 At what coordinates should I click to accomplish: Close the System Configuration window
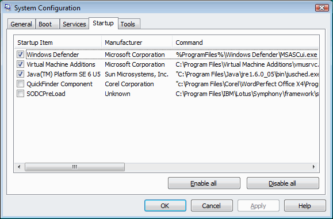pyautogui.click(x=322, y=8)
